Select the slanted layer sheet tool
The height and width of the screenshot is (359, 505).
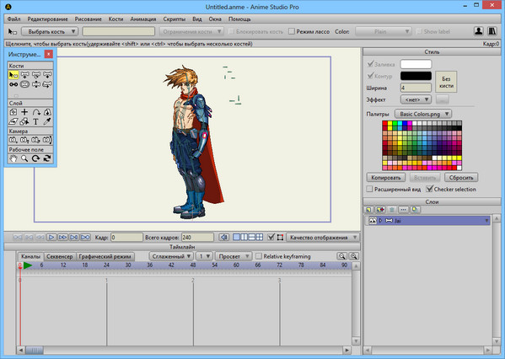click(x=13, y=121)
